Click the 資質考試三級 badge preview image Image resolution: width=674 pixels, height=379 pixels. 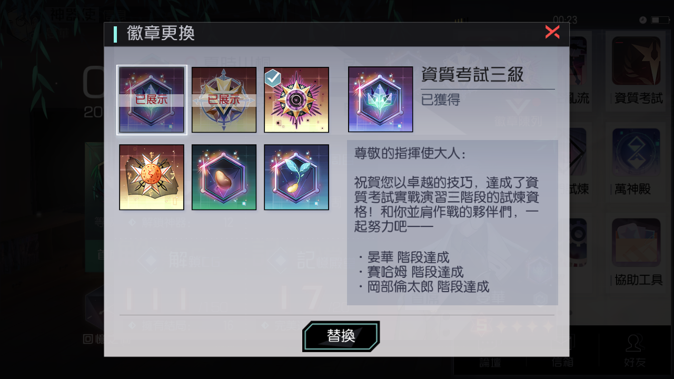point(381,99)
